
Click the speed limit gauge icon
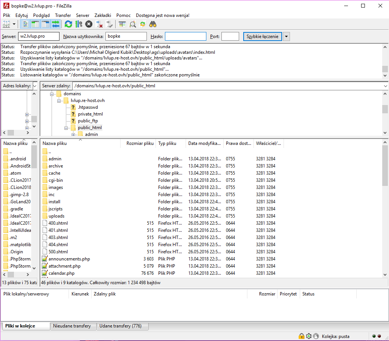tap(316, 336)
